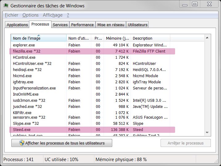
Task: Go to the Mise en réseau tab
Action: click(111, 25)
